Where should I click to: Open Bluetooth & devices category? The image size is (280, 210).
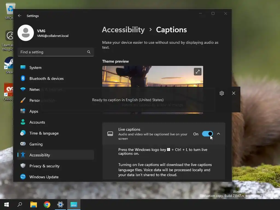pos(56,78)
